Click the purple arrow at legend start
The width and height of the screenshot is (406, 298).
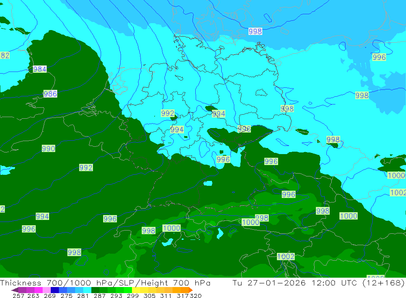15,290
